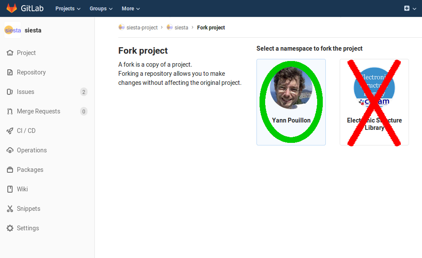Click the siesta breadcrumb link

[182, 27]
